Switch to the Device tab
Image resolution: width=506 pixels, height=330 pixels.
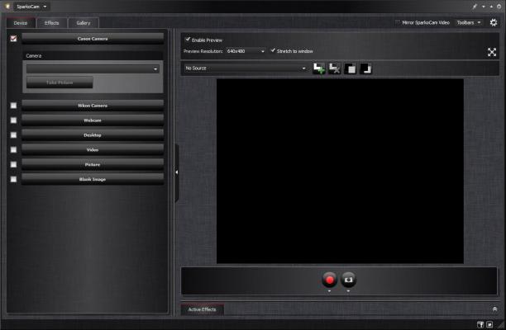(x=21, y=23)
